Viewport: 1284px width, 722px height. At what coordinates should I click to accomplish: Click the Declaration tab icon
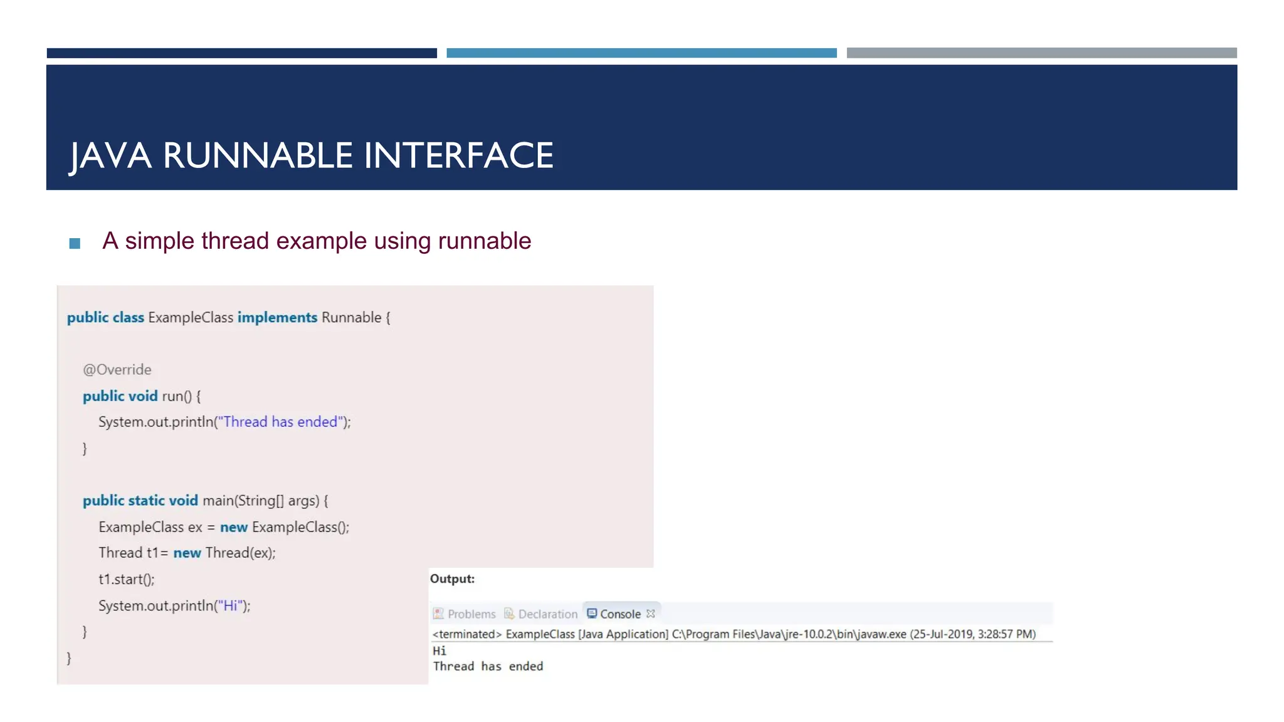(509, 614)
